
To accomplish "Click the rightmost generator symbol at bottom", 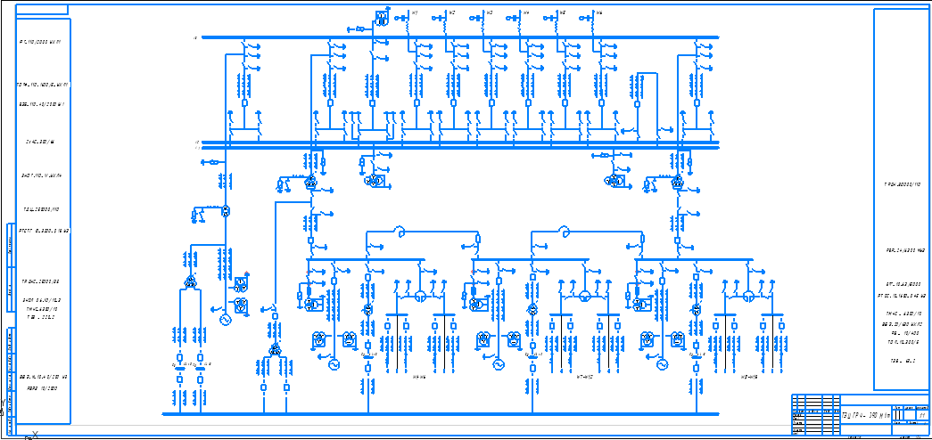I will tap(662, 364).
